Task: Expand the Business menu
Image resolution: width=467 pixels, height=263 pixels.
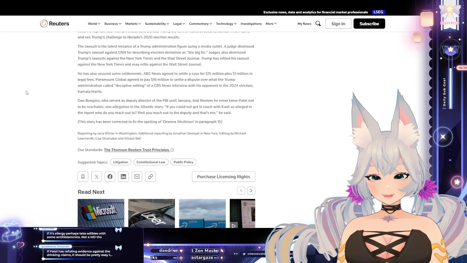Action: (x=113, y=24)
